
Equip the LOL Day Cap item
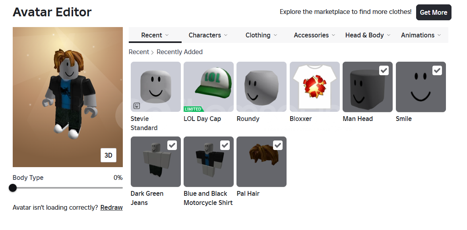(209, 87)
